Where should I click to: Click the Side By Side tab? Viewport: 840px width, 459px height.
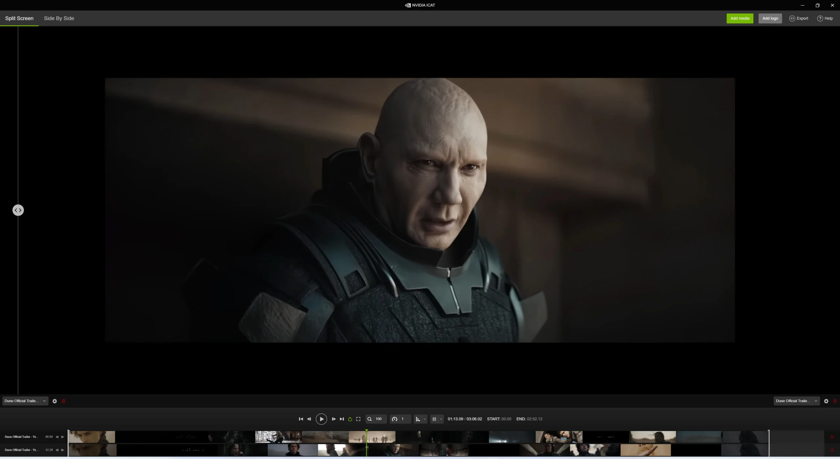(x=59, y=18)
